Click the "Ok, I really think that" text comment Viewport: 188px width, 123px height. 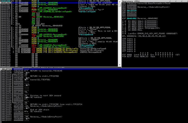99,42
